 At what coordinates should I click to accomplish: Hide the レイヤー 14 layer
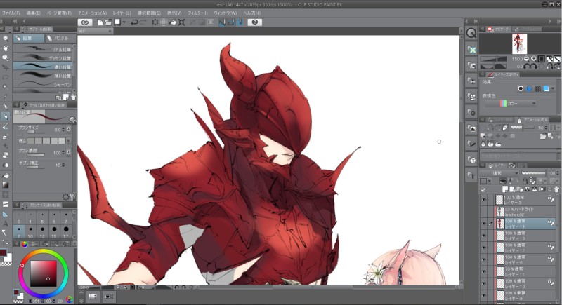coord(484,224)
